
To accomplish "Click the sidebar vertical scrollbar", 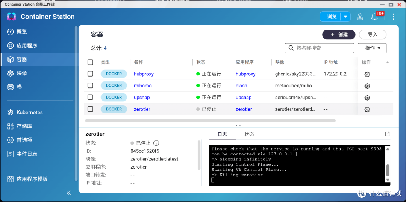I will point(76,103).
